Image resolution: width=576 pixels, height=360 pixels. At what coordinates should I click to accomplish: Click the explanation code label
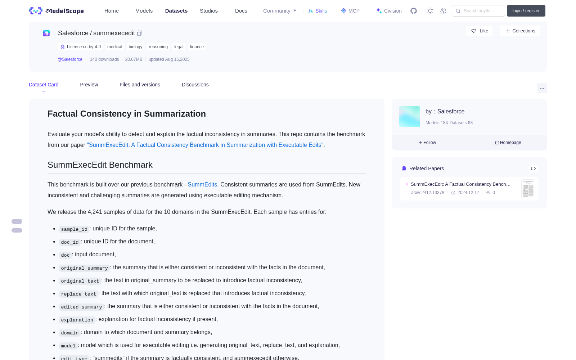tap(77, 320)
